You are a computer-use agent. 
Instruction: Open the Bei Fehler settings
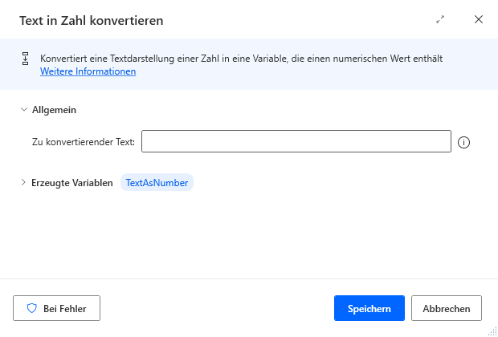click(x=56, y=308)
